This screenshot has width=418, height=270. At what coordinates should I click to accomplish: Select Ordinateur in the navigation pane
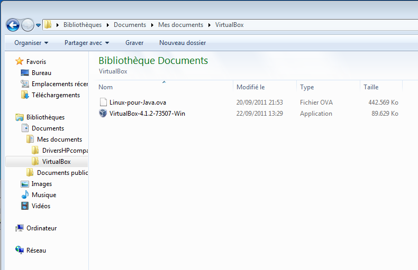[42, 228]
